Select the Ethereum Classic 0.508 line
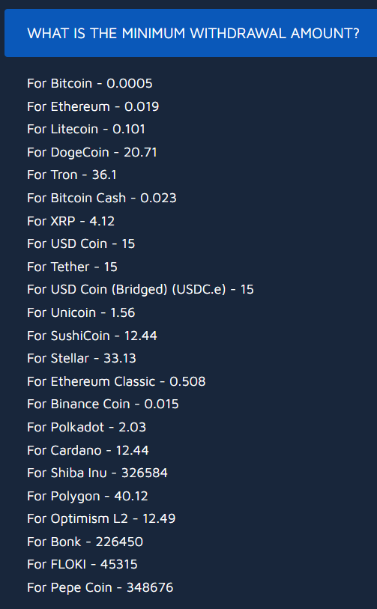The width and height of the screenshot is (377, 609). [116, 381]
